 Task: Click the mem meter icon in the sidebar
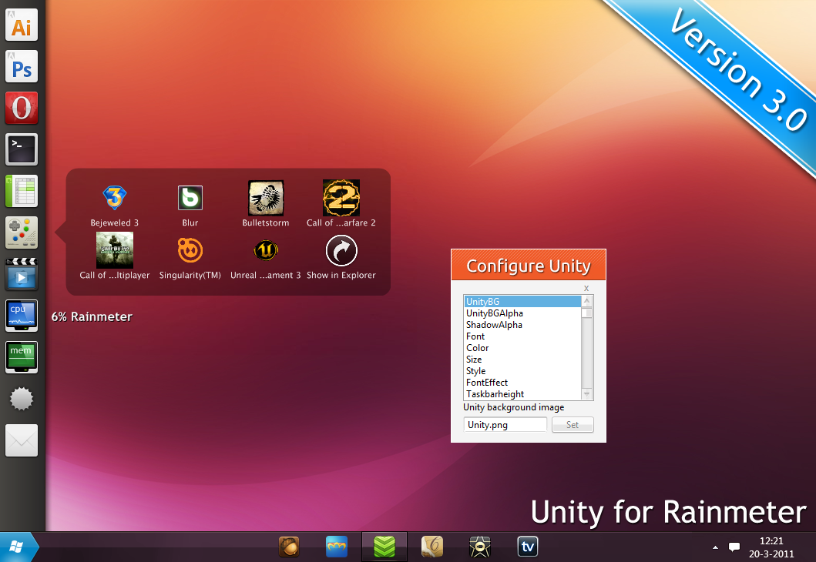pos(21,357)
